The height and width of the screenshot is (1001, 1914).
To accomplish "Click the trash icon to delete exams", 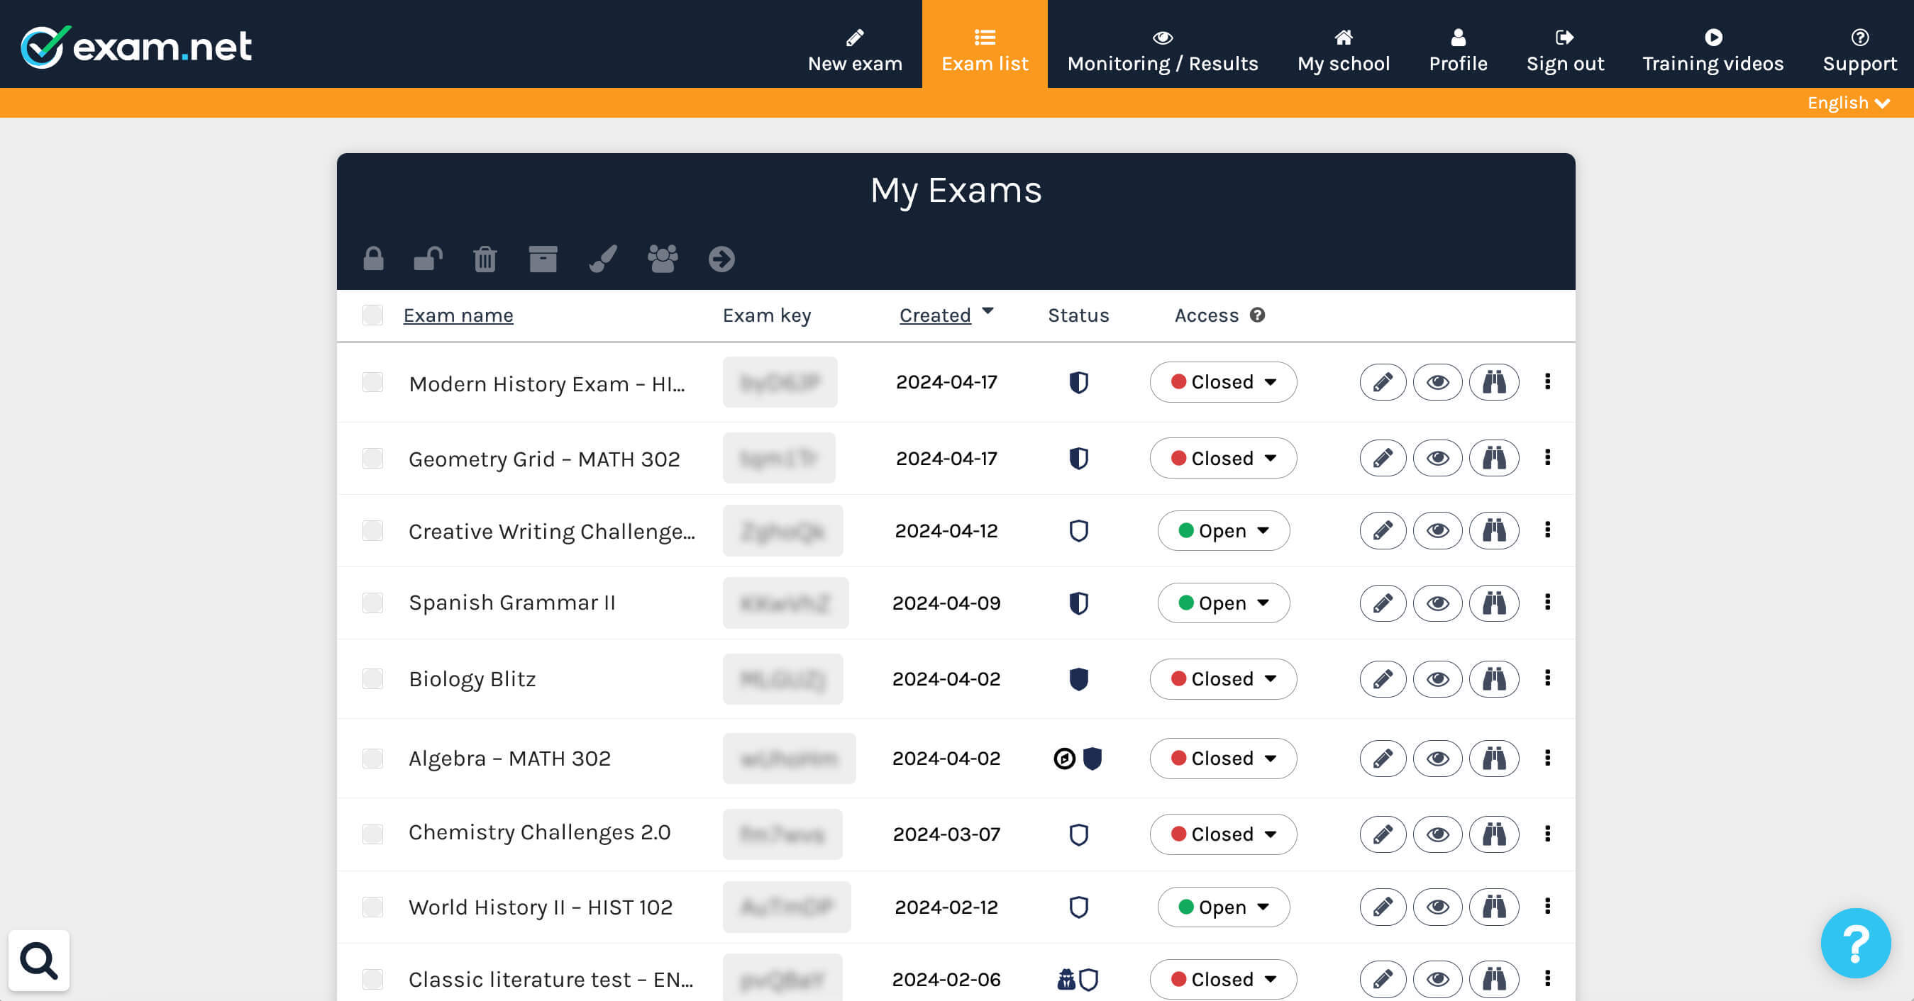I will tap(485, 259).
